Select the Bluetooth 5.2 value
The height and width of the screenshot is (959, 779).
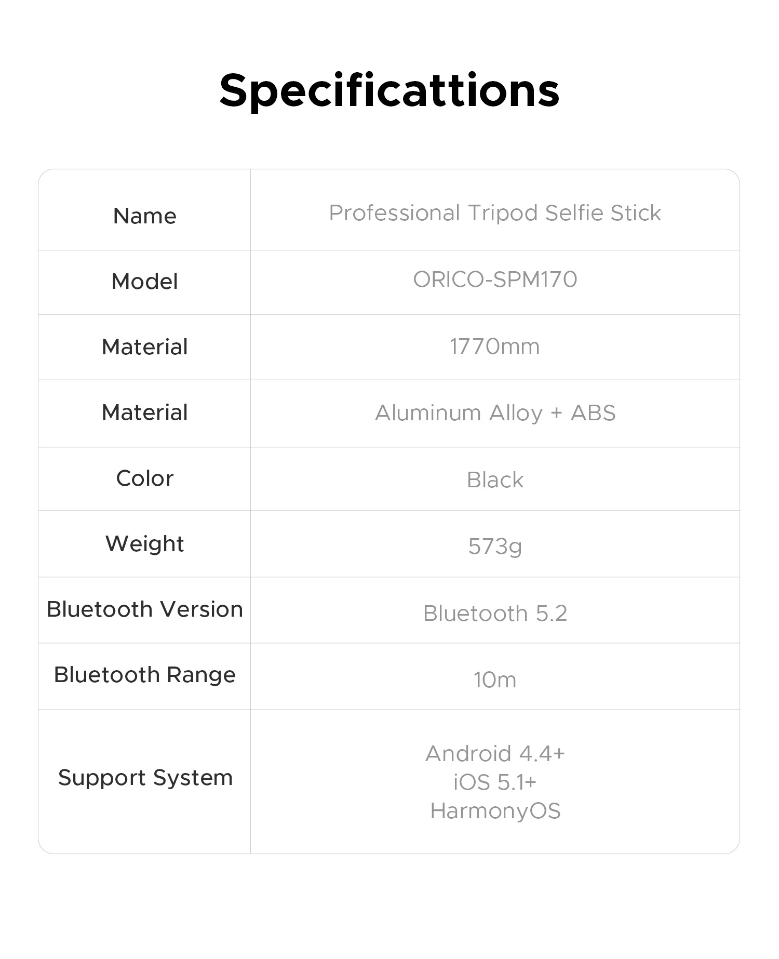(x=495, y=614)
